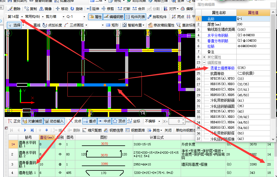
Task: Go to next rebar record arrow
Action: pos(25,130)
